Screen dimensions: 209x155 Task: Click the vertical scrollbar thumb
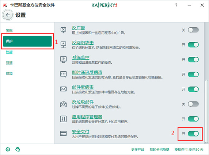pyautogui.click(x=206, y=111)
